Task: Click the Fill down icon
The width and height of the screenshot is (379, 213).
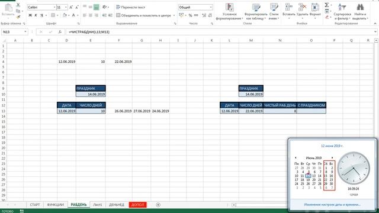Action: pyautogui.click(x=327, y=11)
